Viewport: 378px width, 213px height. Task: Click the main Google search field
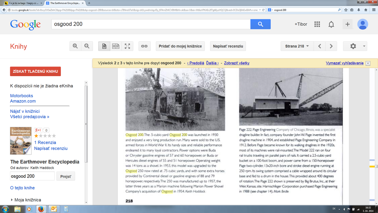(x=151, y=24)
